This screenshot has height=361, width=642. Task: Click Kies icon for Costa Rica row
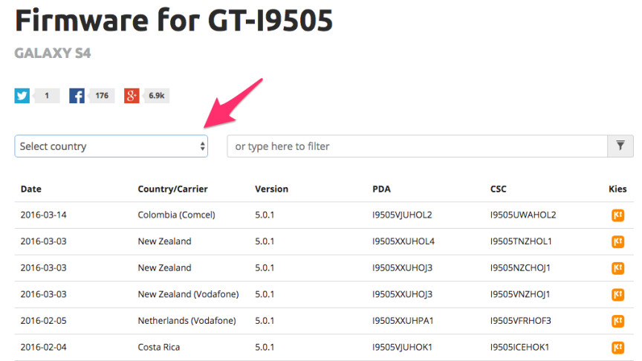coord(617,348)
